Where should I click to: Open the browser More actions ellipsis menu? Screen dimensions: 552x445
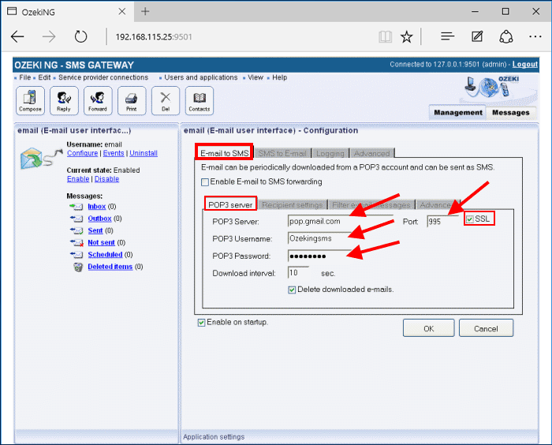(535, 36)
